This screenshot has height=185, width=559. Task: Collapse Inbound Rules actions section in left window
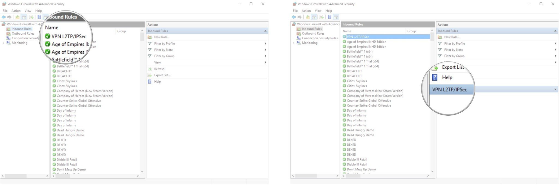tap(265, 31)
